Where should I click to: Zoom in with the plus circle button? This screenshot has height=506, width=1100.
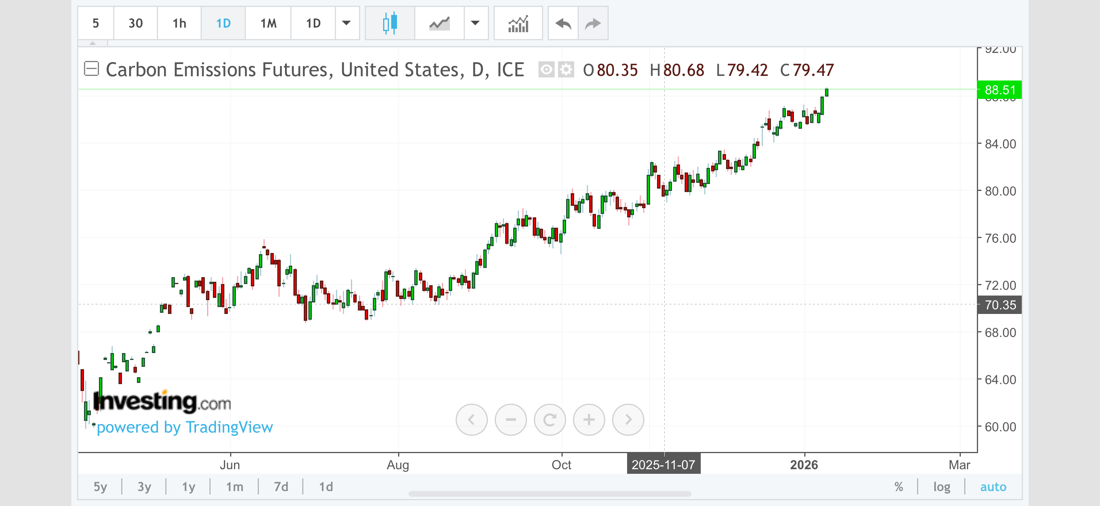pyautogui.click(x=589, y=419)
